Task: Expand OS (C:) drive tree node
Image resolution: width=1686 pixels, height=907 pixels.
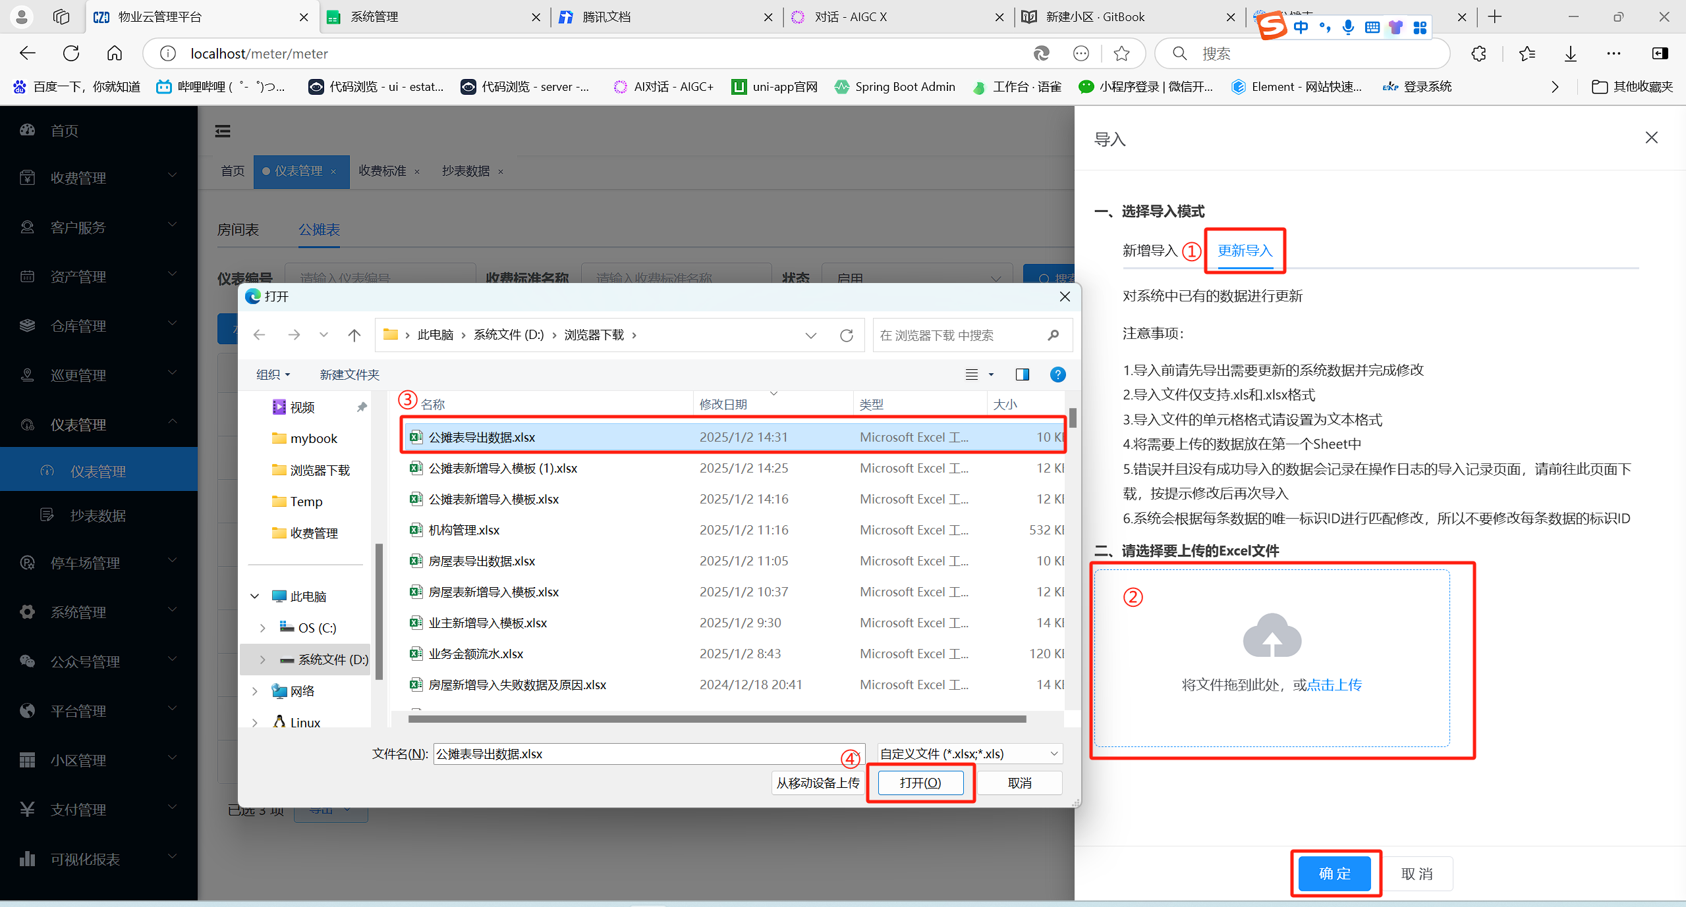Action: coord(262,628)
